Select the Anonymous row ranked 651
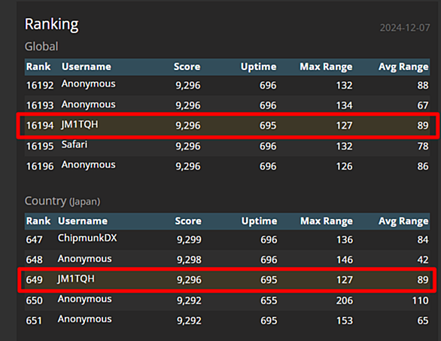 coord(227,320)
